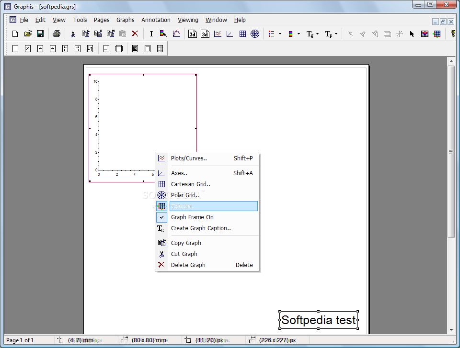Select the color bar with cursor tool icon
Image resolution: width=460 pixels, height=348 pixels.
tap(163, 34)
